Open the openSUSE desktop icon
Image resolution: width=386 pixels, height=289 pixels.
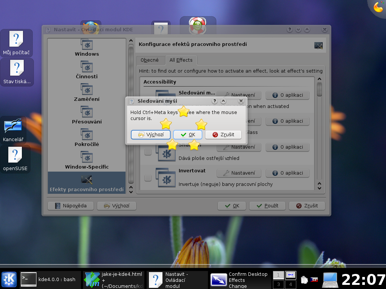(x=15, y=159)
